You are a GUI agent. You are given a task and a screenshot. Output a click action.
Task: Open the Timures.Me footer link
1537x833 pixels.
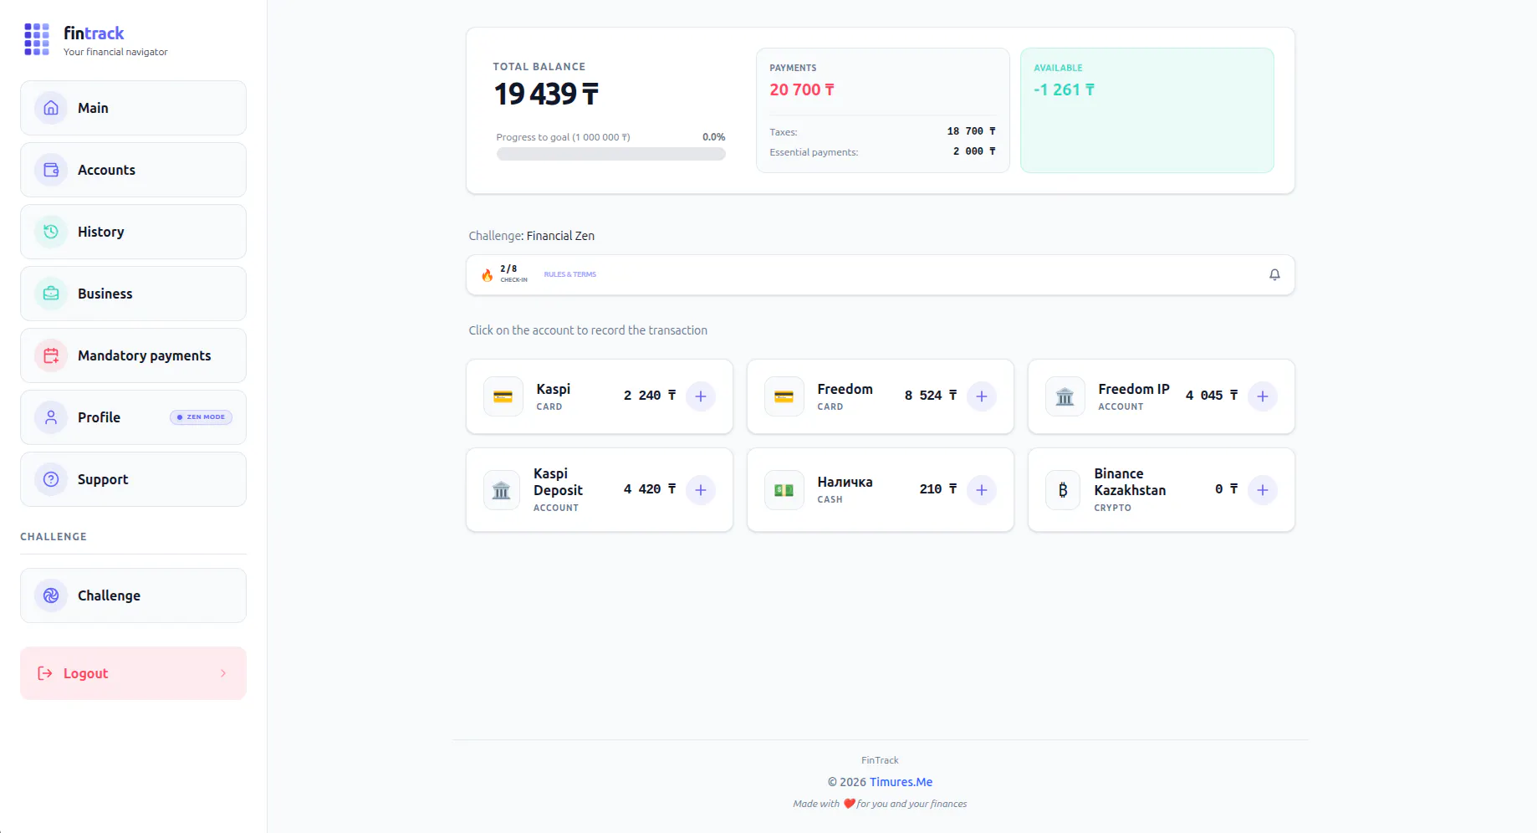[x=901, y=782]
